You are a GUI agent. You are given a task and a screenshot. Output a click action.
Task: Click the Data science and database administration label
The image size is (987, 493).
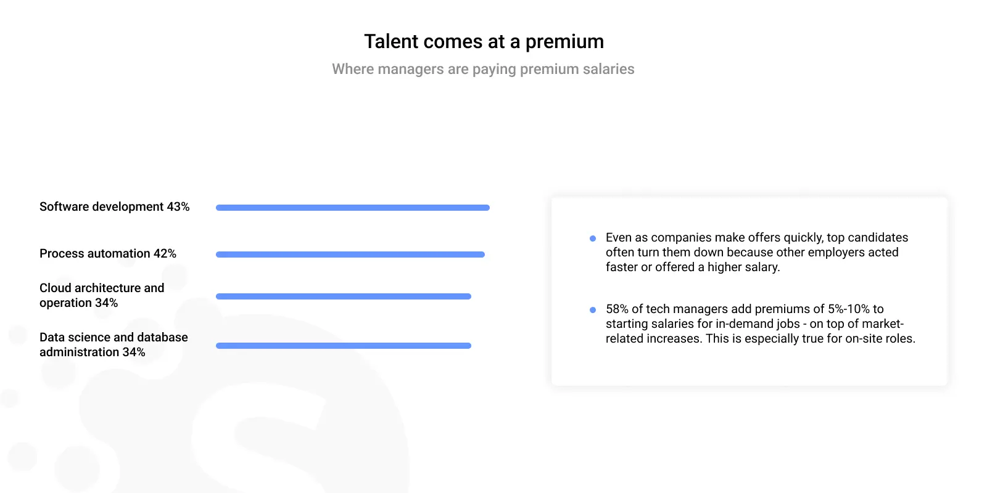[x=114, y=344]
